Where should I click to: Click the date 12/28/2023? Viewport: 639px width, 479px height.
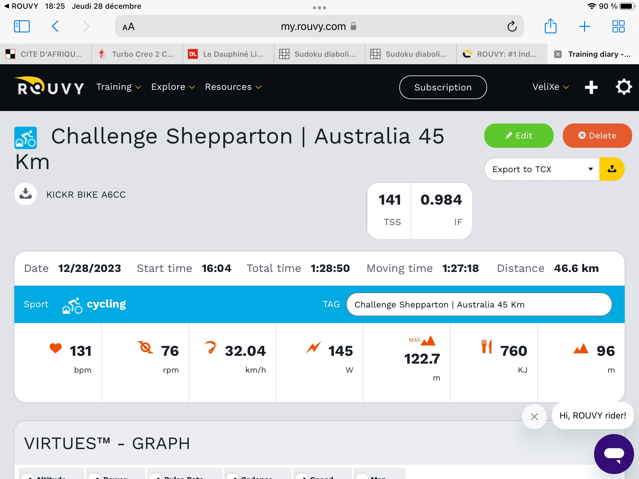click(x=90, y=268)
